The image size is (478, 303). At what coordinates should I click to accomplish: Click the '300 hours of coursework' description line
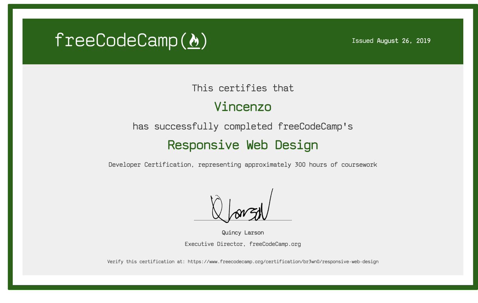pyautogui.click(x=243, y=164)
